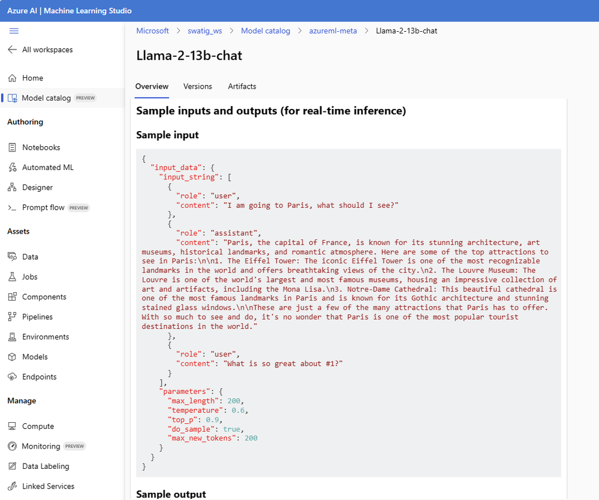
Task: Click "I am going to Paris" content string
Action: point(311,205)
